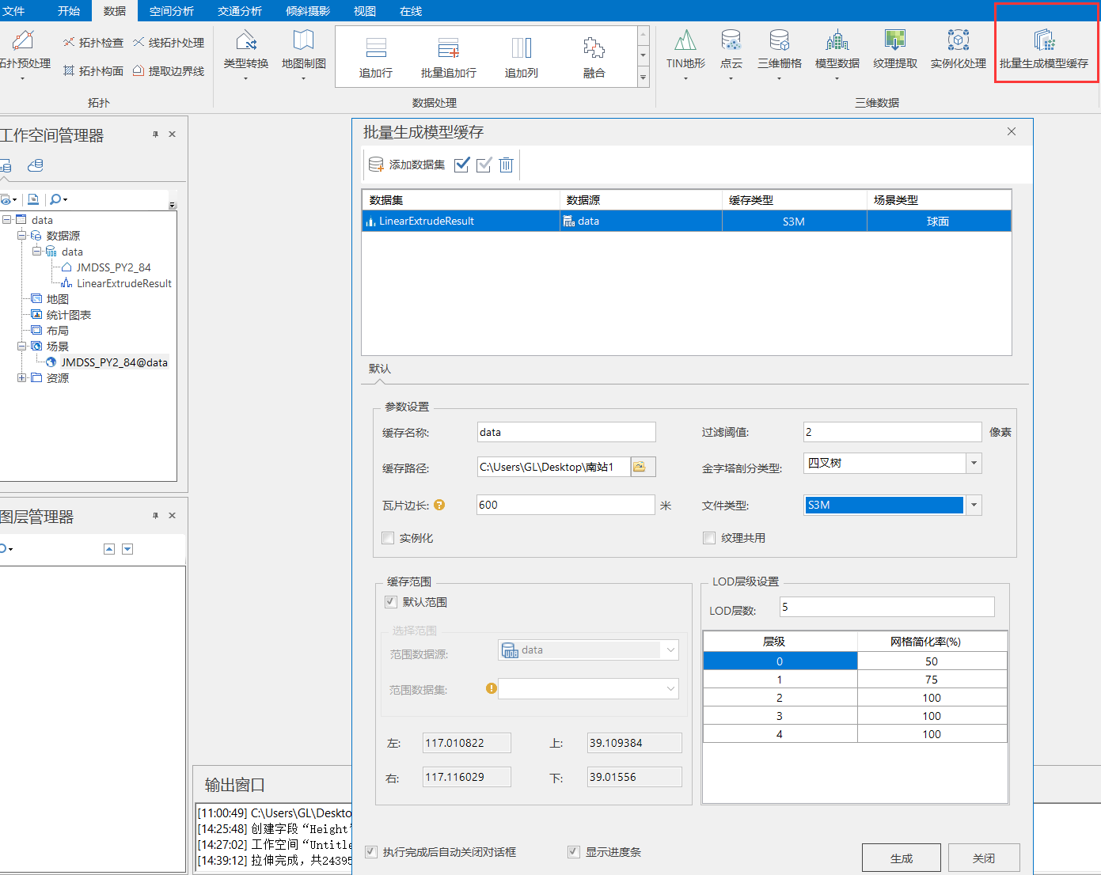Open the 实例化处理 tool
This screenshot has height=875, width=1101.
[958, 49]
